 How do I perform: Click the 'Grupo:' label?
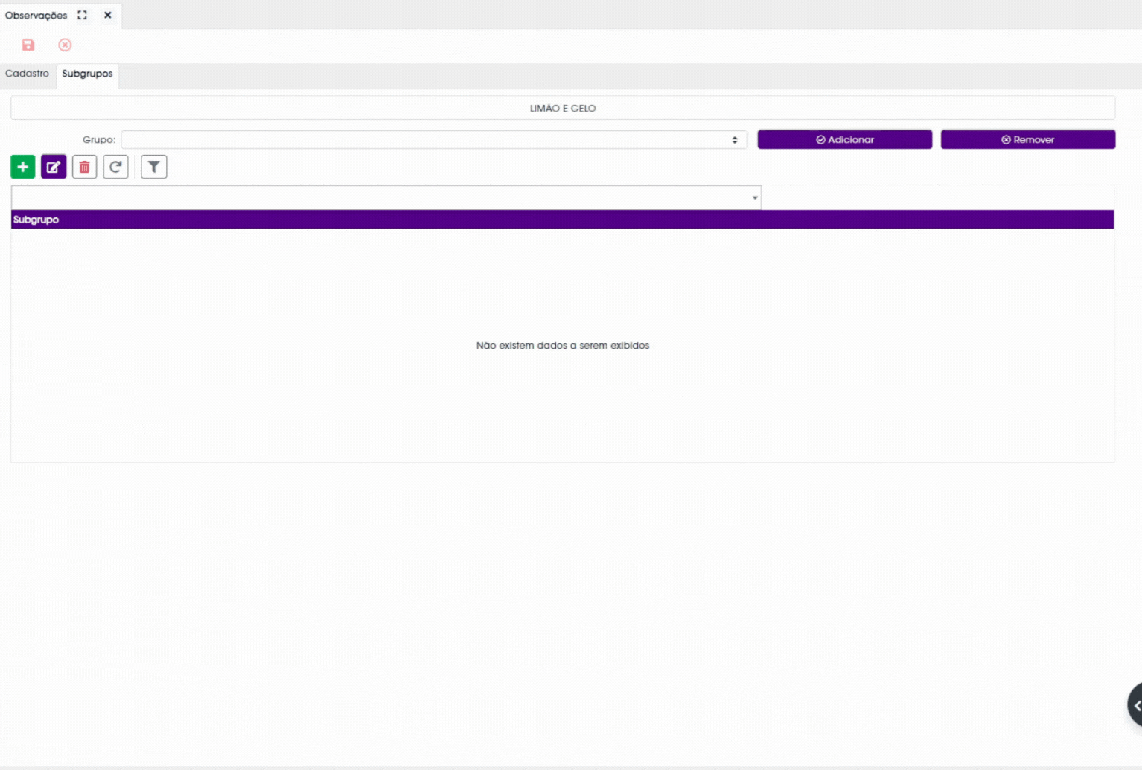click(99, 140)
